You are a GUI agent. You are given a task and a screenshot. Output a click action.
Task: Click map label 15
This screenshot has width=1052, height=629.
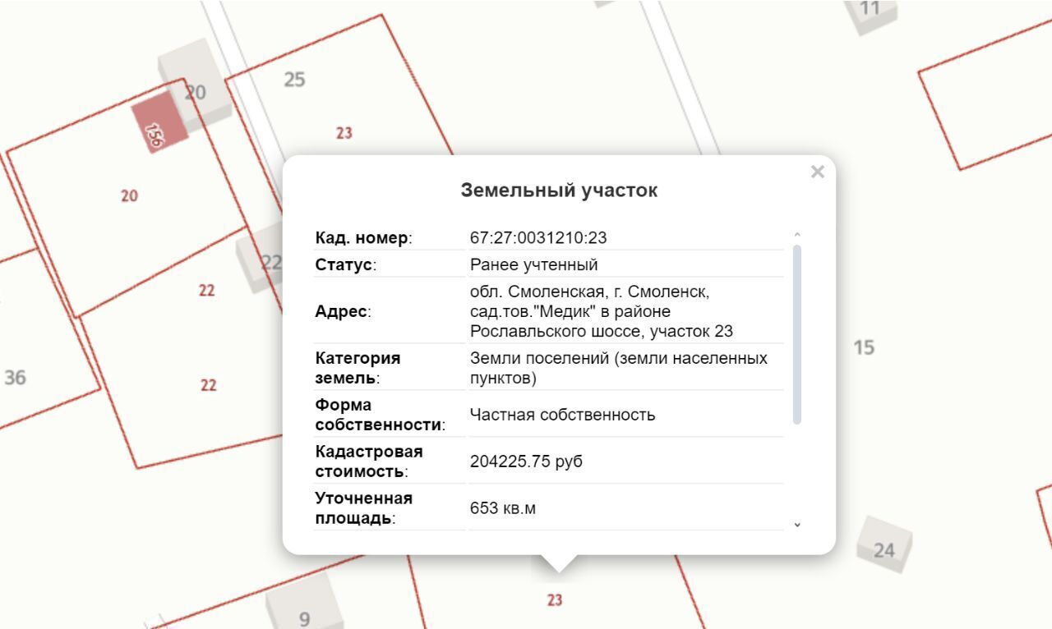[864, 347]
